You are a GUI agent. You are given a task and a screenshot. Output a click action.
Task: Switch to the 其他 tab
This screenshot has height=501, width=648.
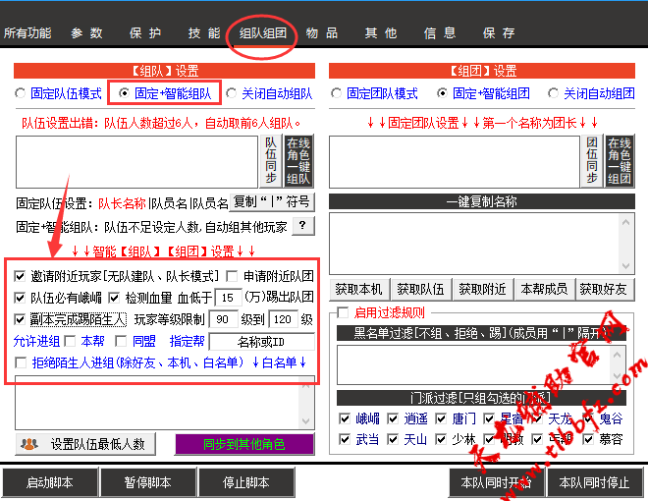[x=381, y=32]
